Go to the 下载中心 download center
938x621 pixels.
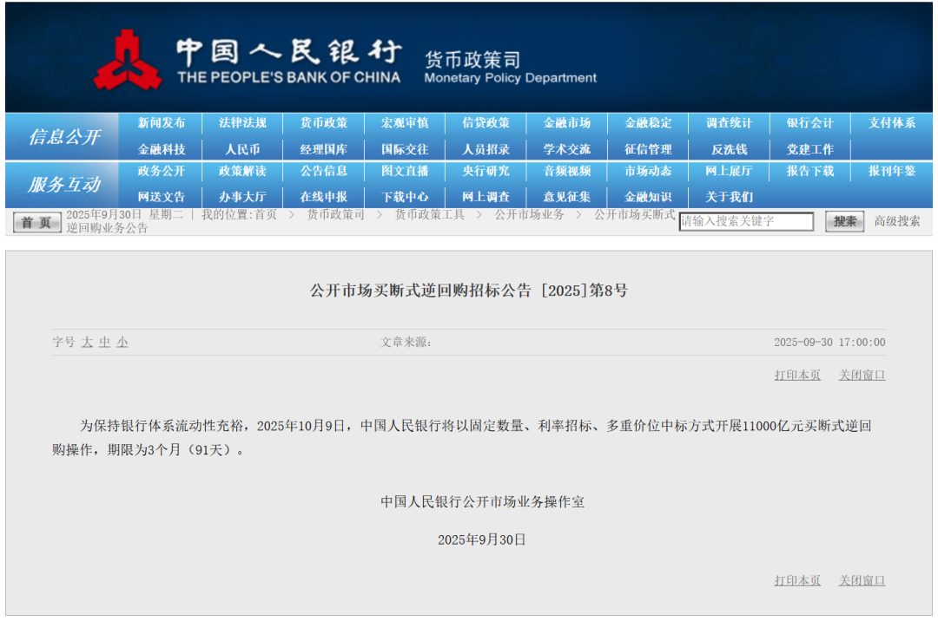pyautogui.click(x=405, y=197)
